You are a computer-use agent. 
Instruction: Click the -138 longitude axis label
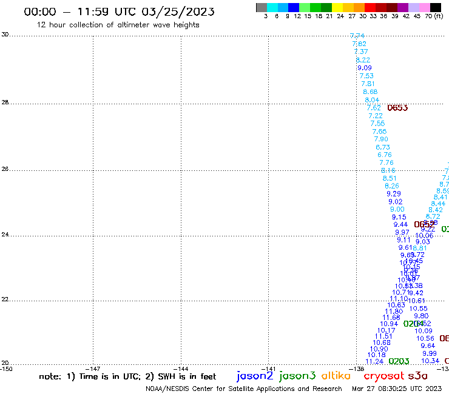click(357, 369)
